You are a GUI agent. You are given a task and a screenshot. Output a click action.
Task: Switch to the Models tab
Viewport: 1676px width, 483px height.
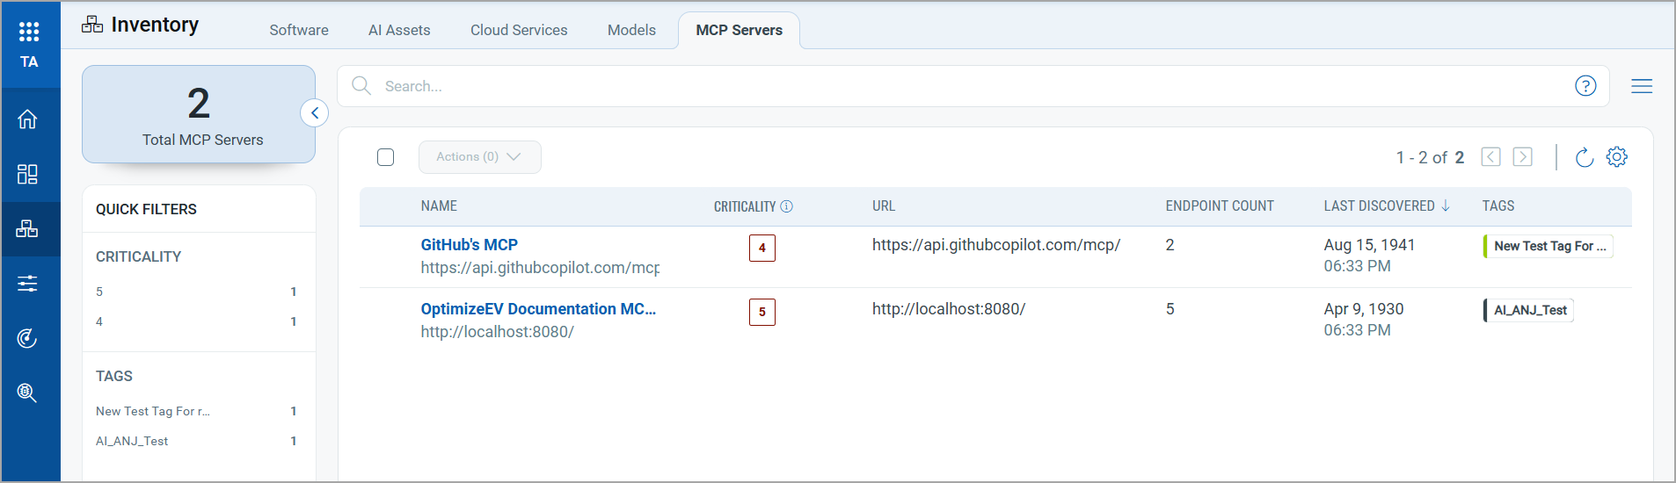631,30
